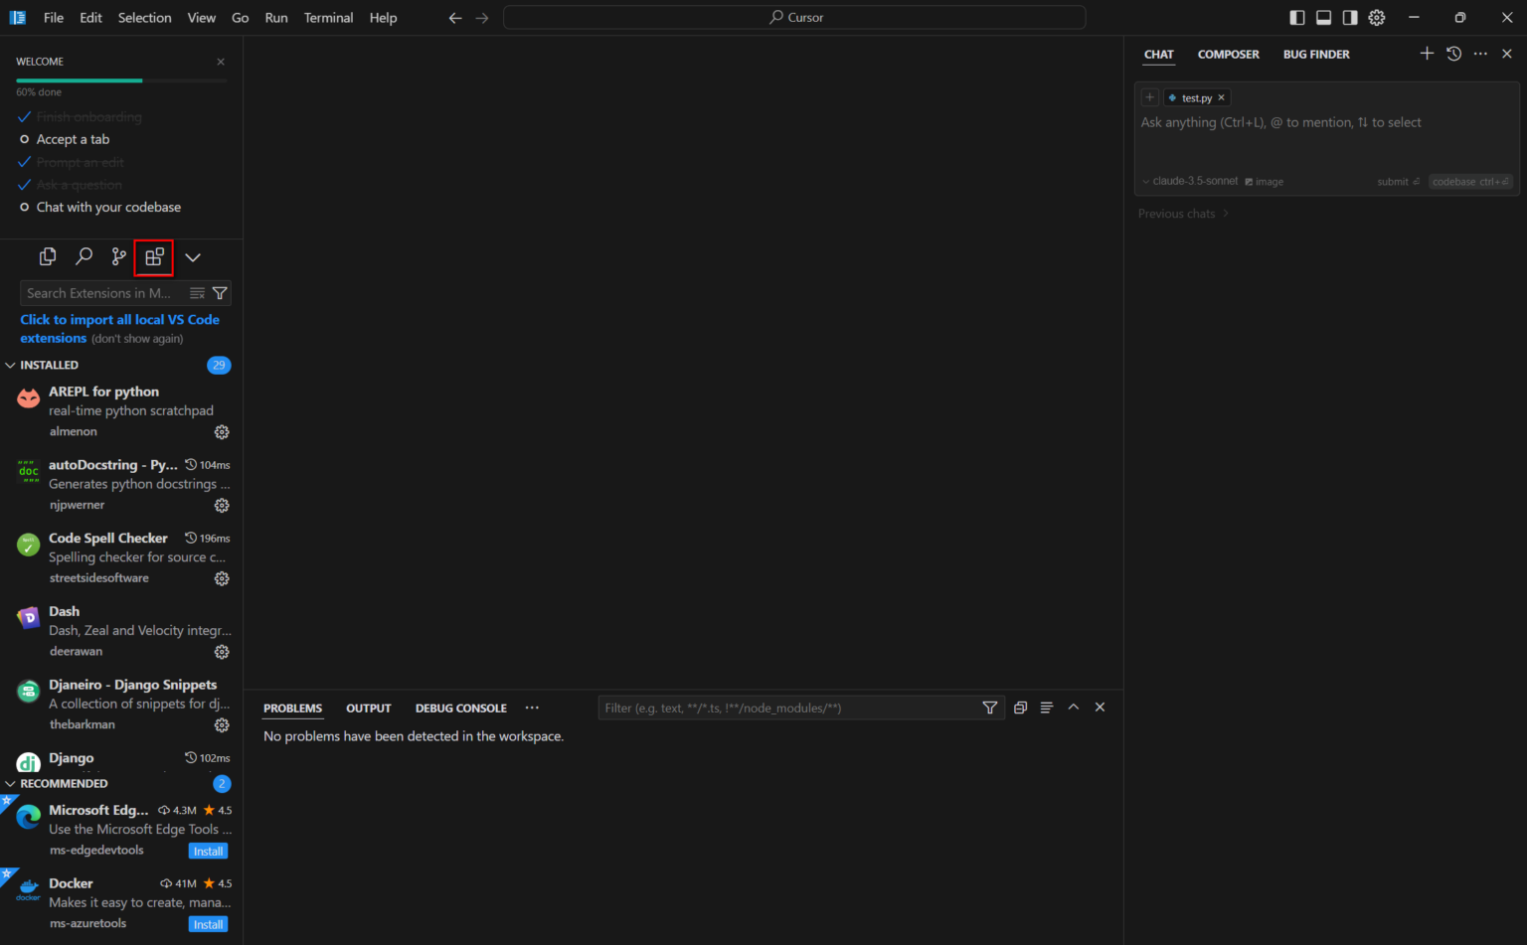The image size is (1527, 945).
Task: Open Cursor settings gear in title bar
Action: coord(1377,18)
